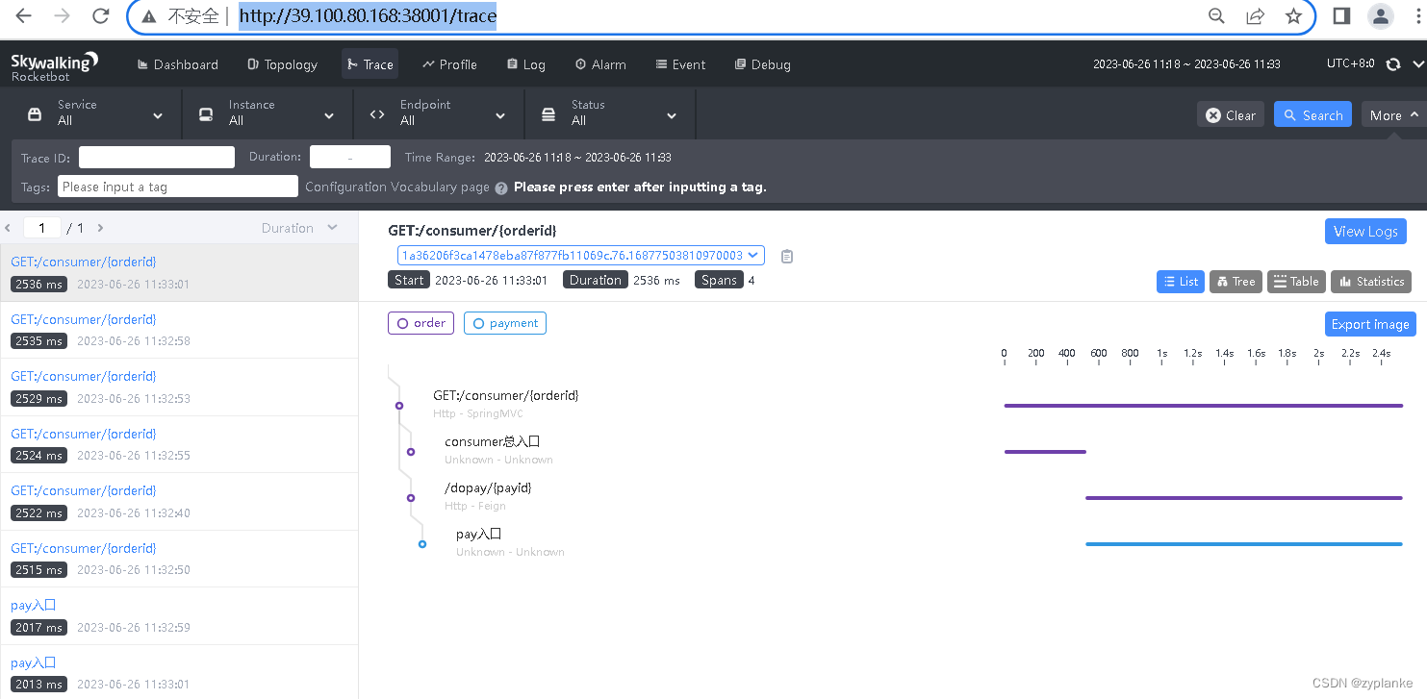1427x699 pixels.
Task: Switch the trace view to Tree mode
Action: click(1236, 281)
